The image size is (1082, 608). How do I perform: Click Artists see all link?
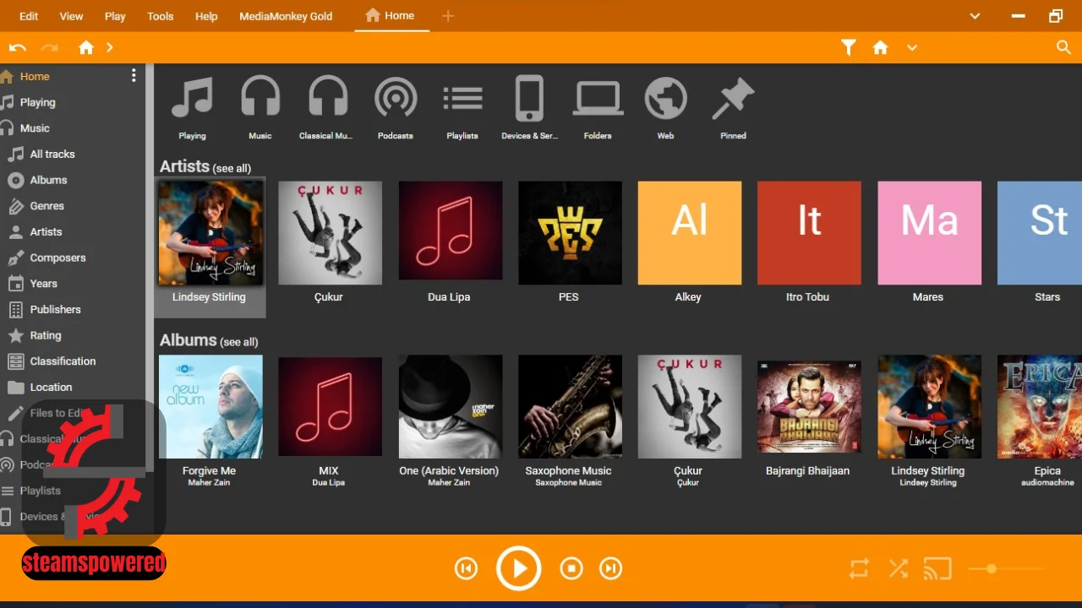(232, 168)
